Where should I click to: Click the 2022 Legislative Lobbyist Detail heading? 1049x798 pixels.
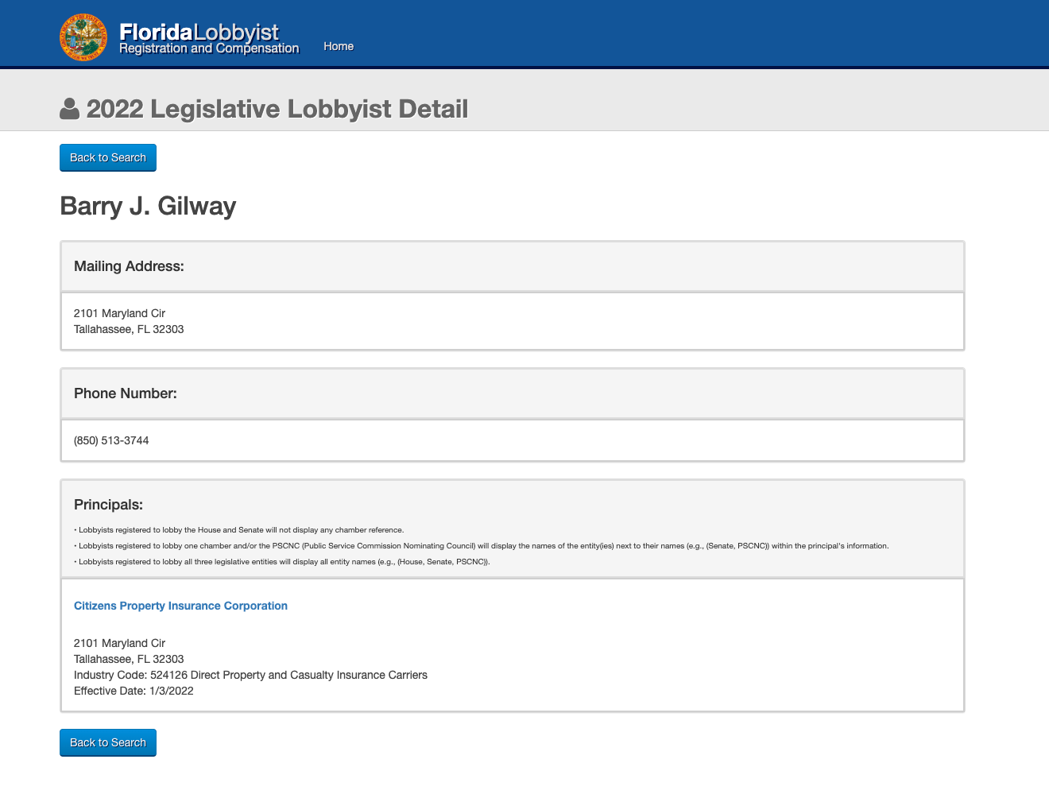click(277, 109)
